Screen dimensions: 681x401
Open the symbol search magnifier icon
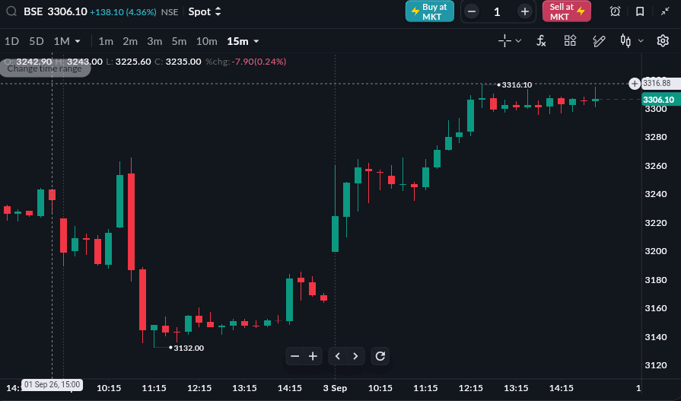tap(11, 11)
